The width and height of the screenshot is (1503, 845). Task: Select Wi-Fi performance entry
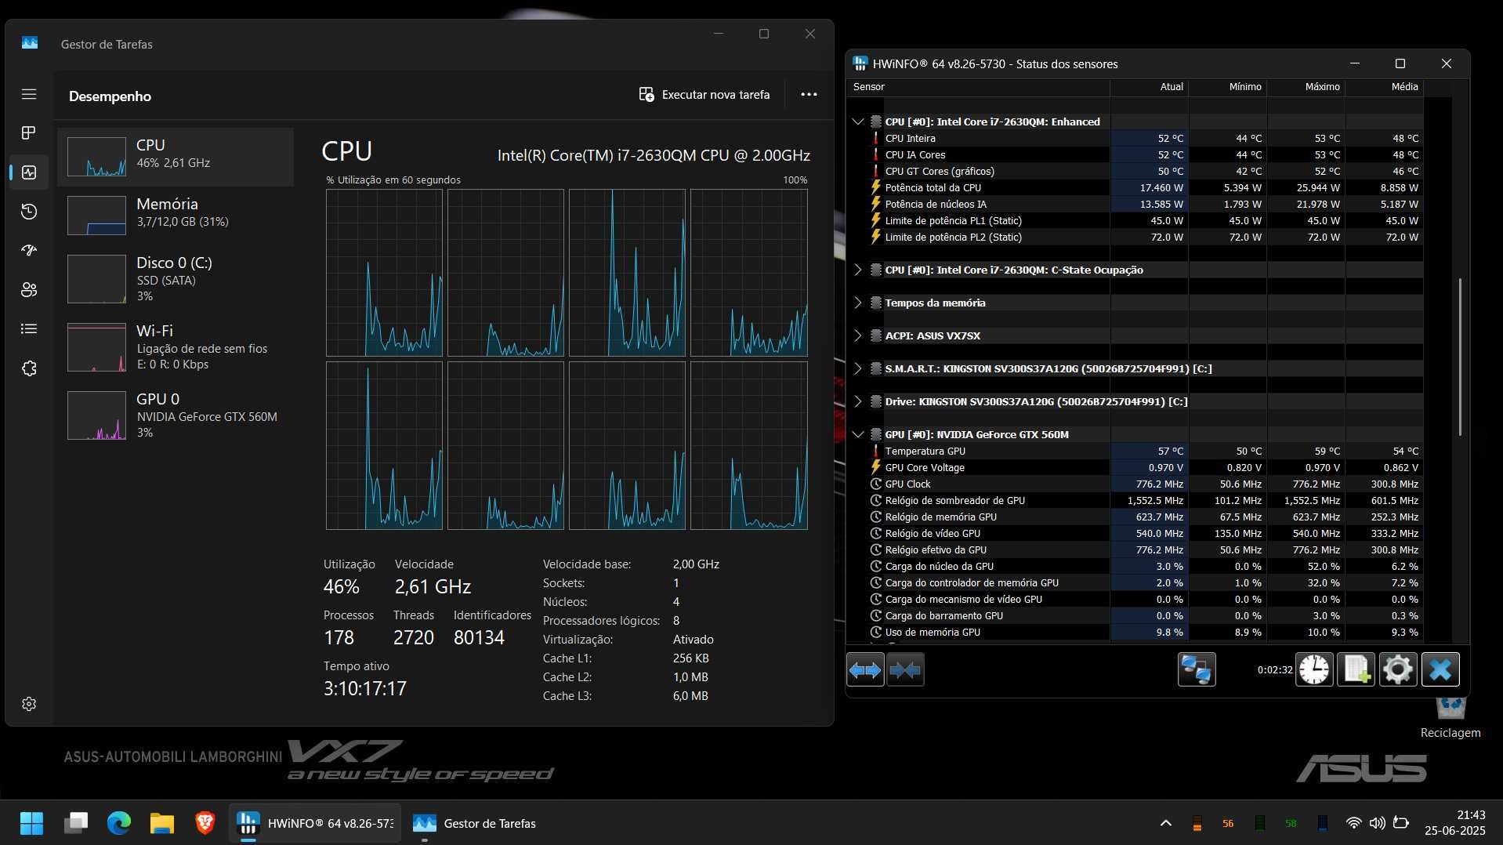[176, 346]
